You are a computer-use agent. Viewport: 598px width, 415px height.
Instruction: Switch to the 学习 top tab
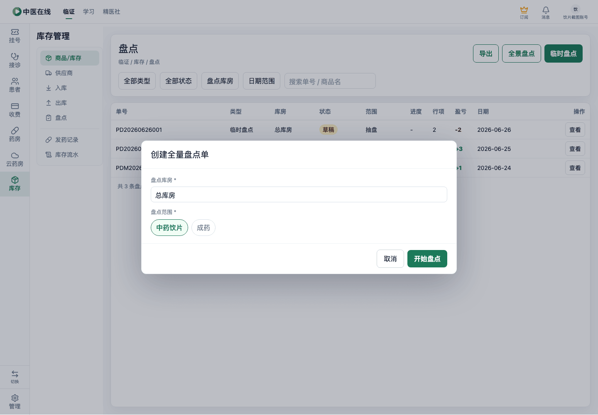pyautogui.click(x=89, y=12)
